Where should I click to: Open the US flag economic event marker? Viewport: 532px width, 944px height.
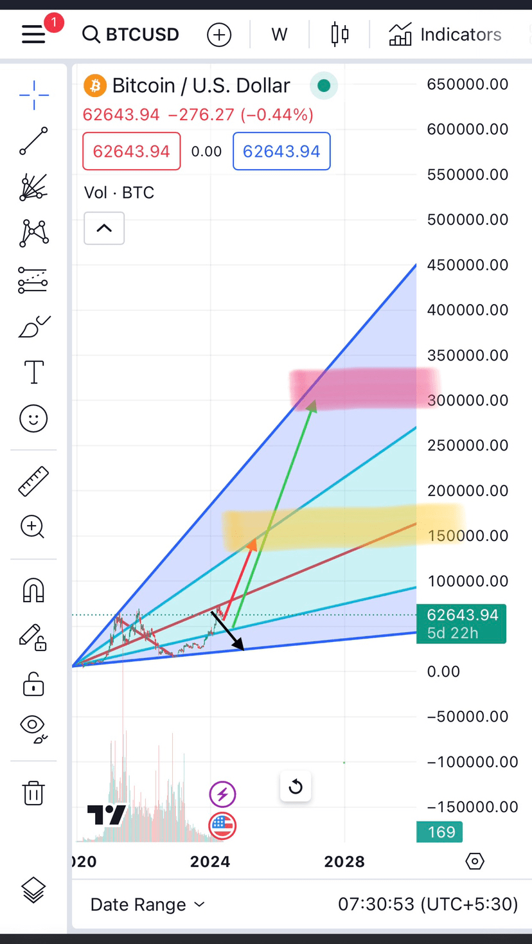click(x=222, y=826)
